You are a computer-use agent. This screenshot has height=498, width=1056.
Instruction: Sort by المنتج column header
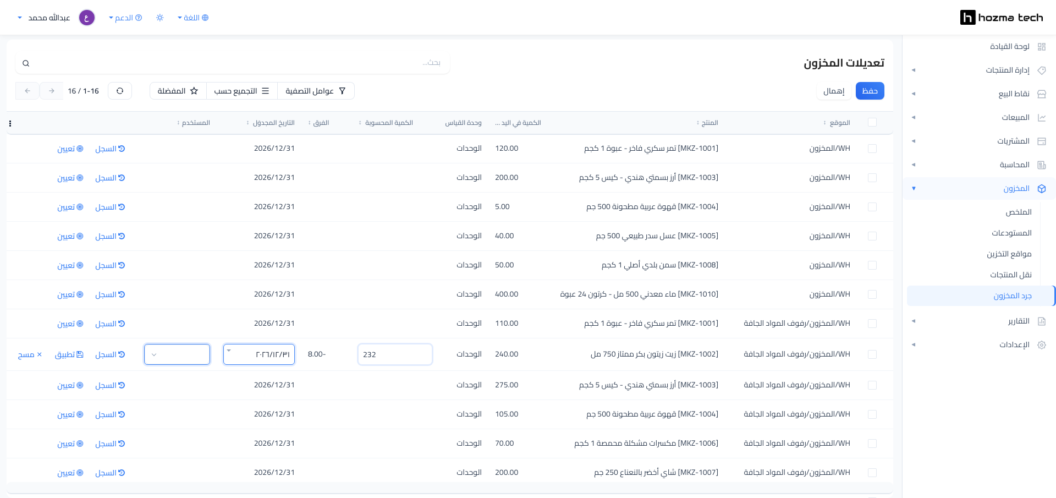[707, 123]
